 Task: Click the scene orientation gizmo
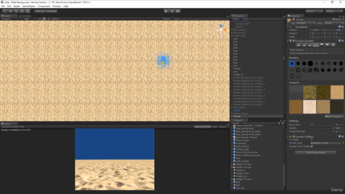tap(221, 30)
